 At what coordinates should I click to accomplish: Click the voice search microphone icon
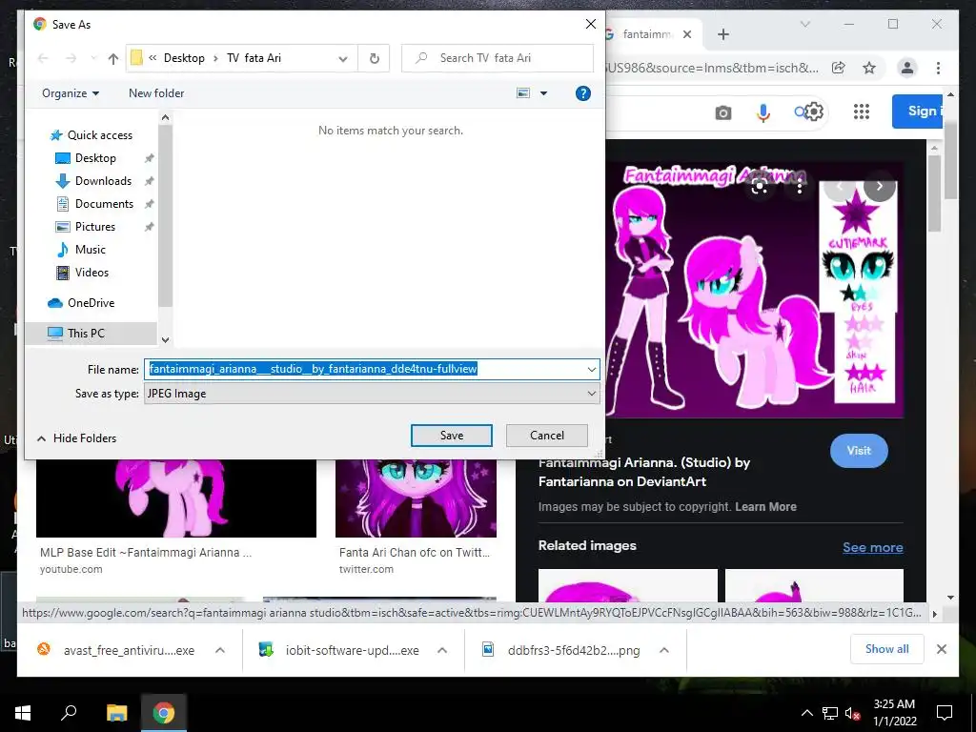click(x=763, y=112)
